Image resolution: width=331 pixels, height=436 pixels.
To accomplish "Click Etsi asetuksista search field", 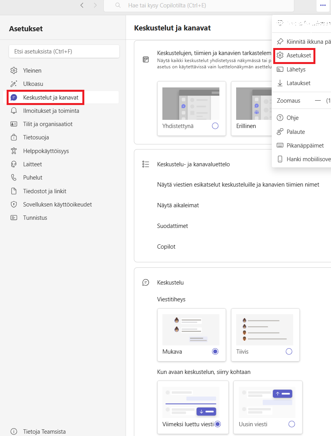I will click(x=64, y=52).
